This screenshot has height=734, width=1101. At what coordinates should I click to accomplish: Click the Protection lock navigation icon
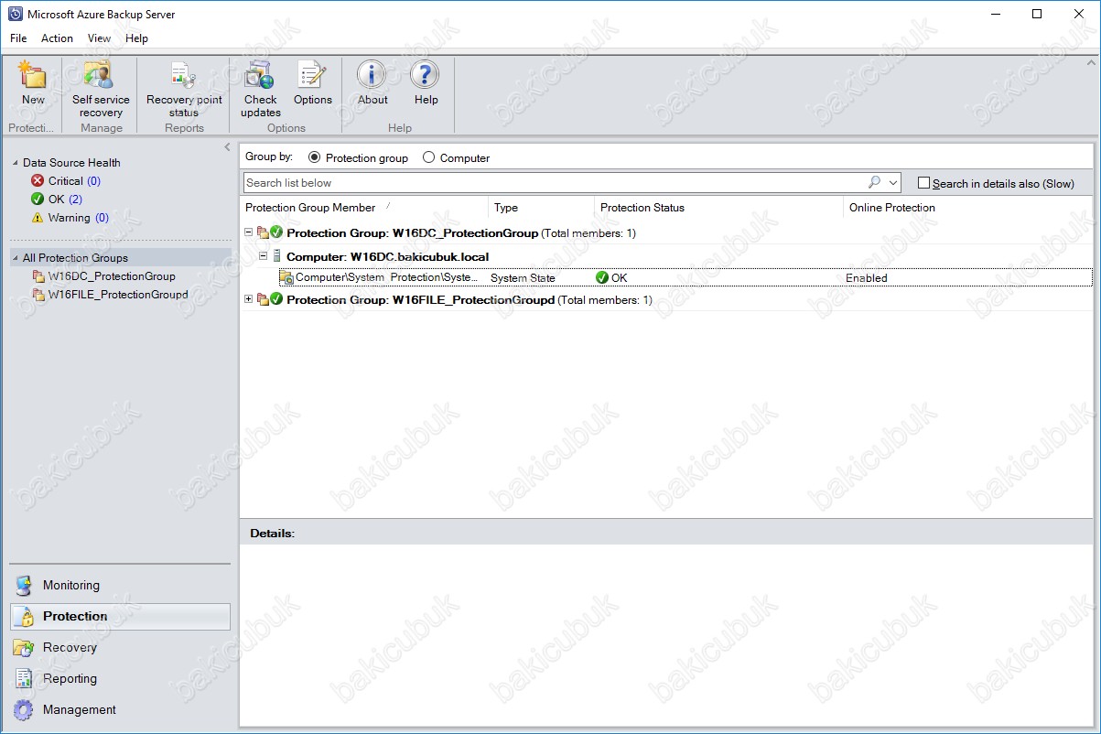click(x=25, y=617)
